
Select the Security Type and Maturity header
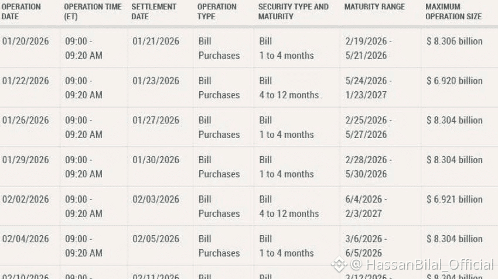pos(293,12)
